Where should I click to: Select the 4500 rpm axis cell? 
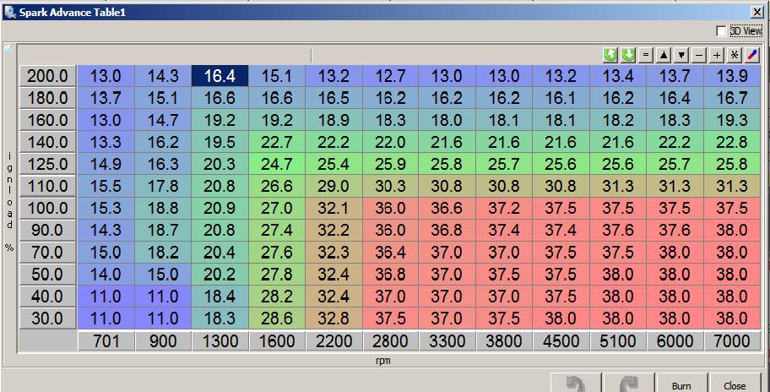point(561,341)
